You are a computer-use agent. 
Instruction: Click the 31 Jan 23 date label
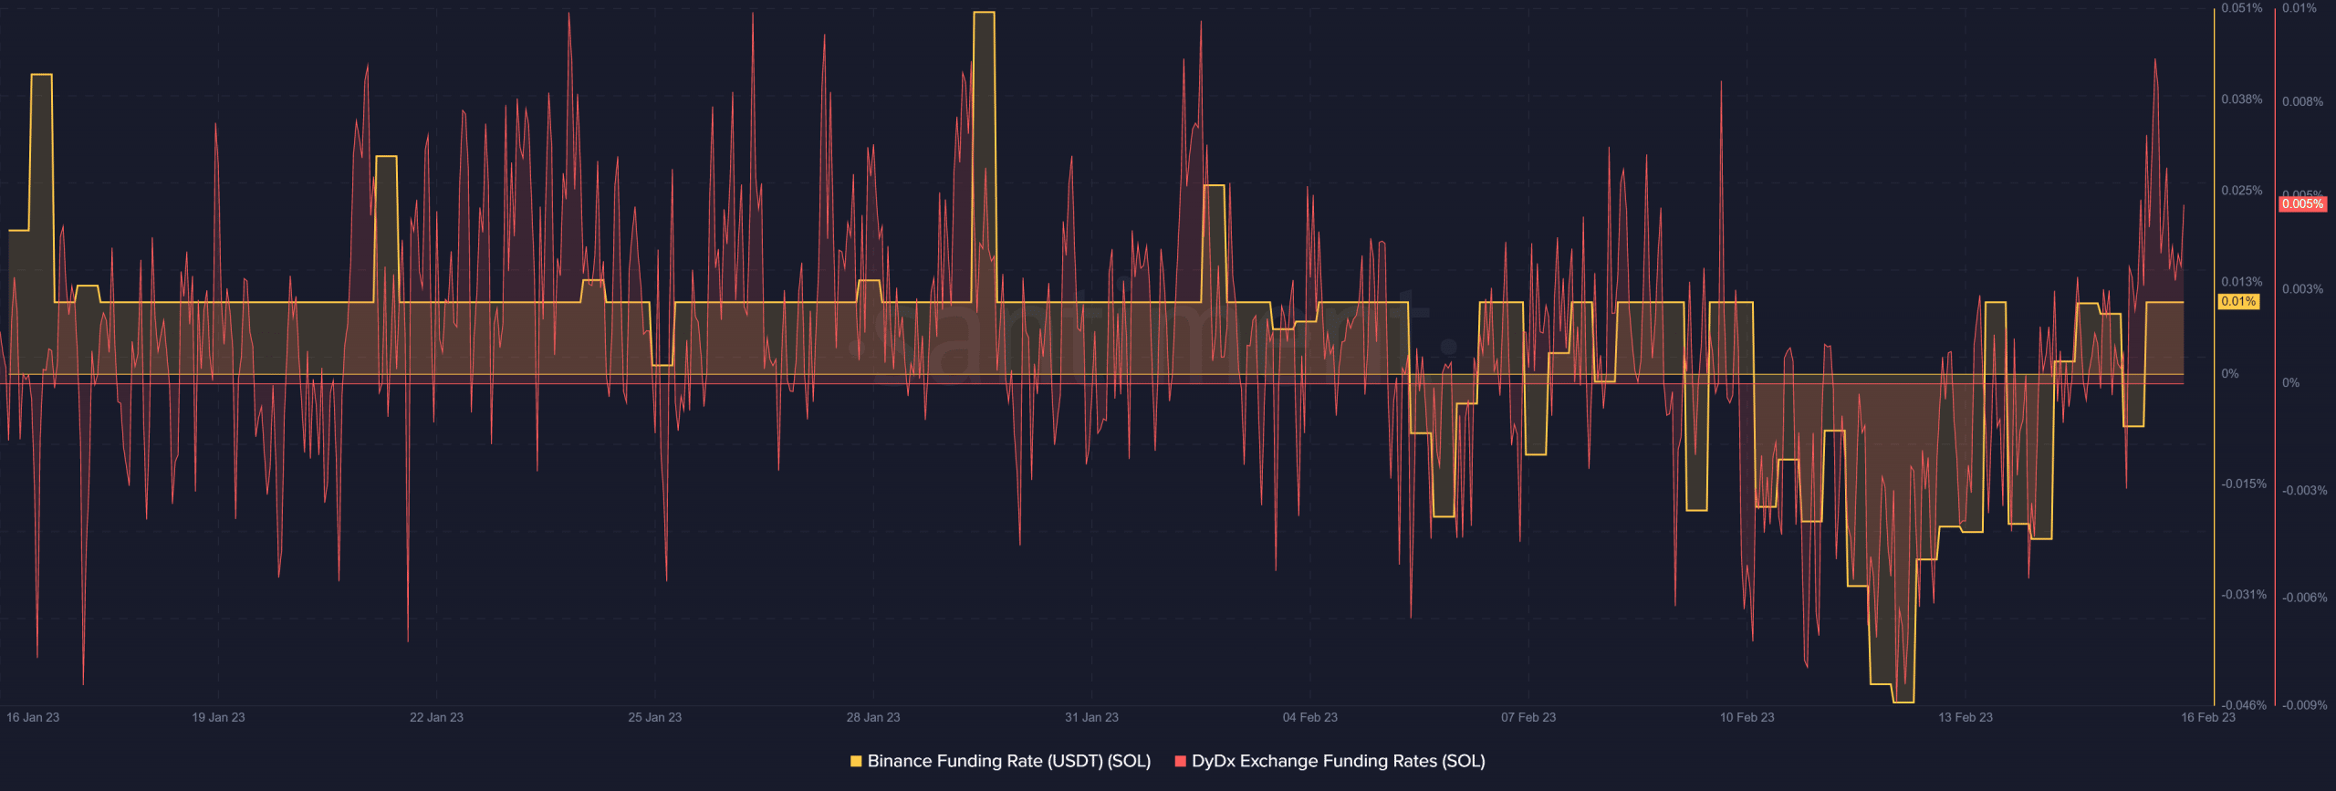[x=1091, y=717]
